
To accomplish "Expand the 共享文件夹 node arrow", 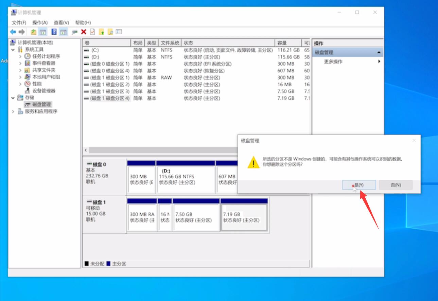I will click(x=20, y=70).
